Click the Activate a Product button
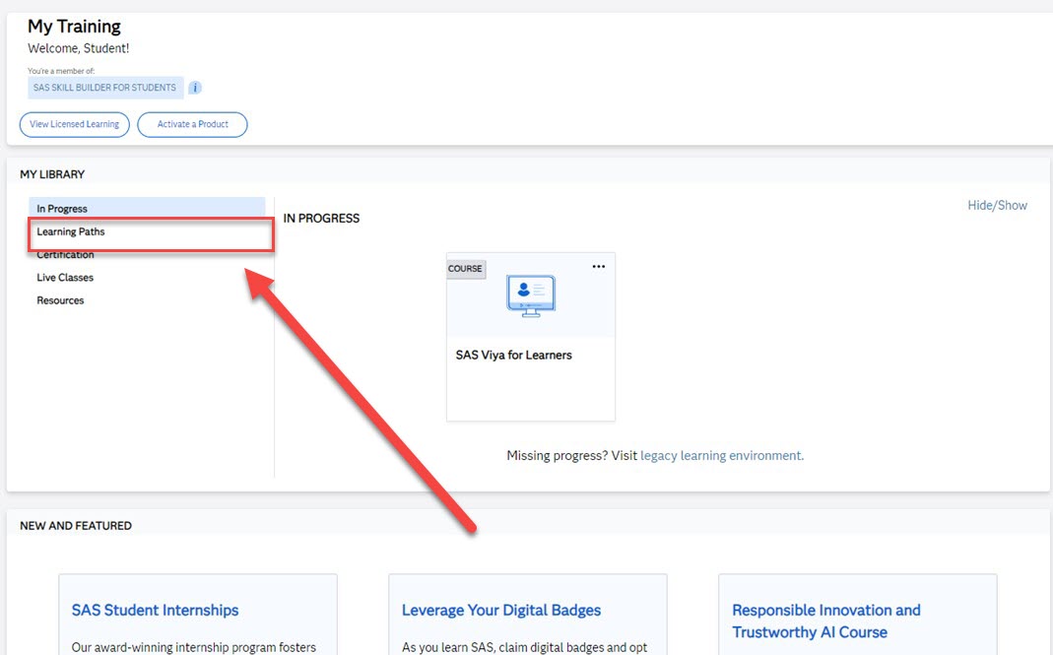Screen dimensions: 1053x655 192,124
